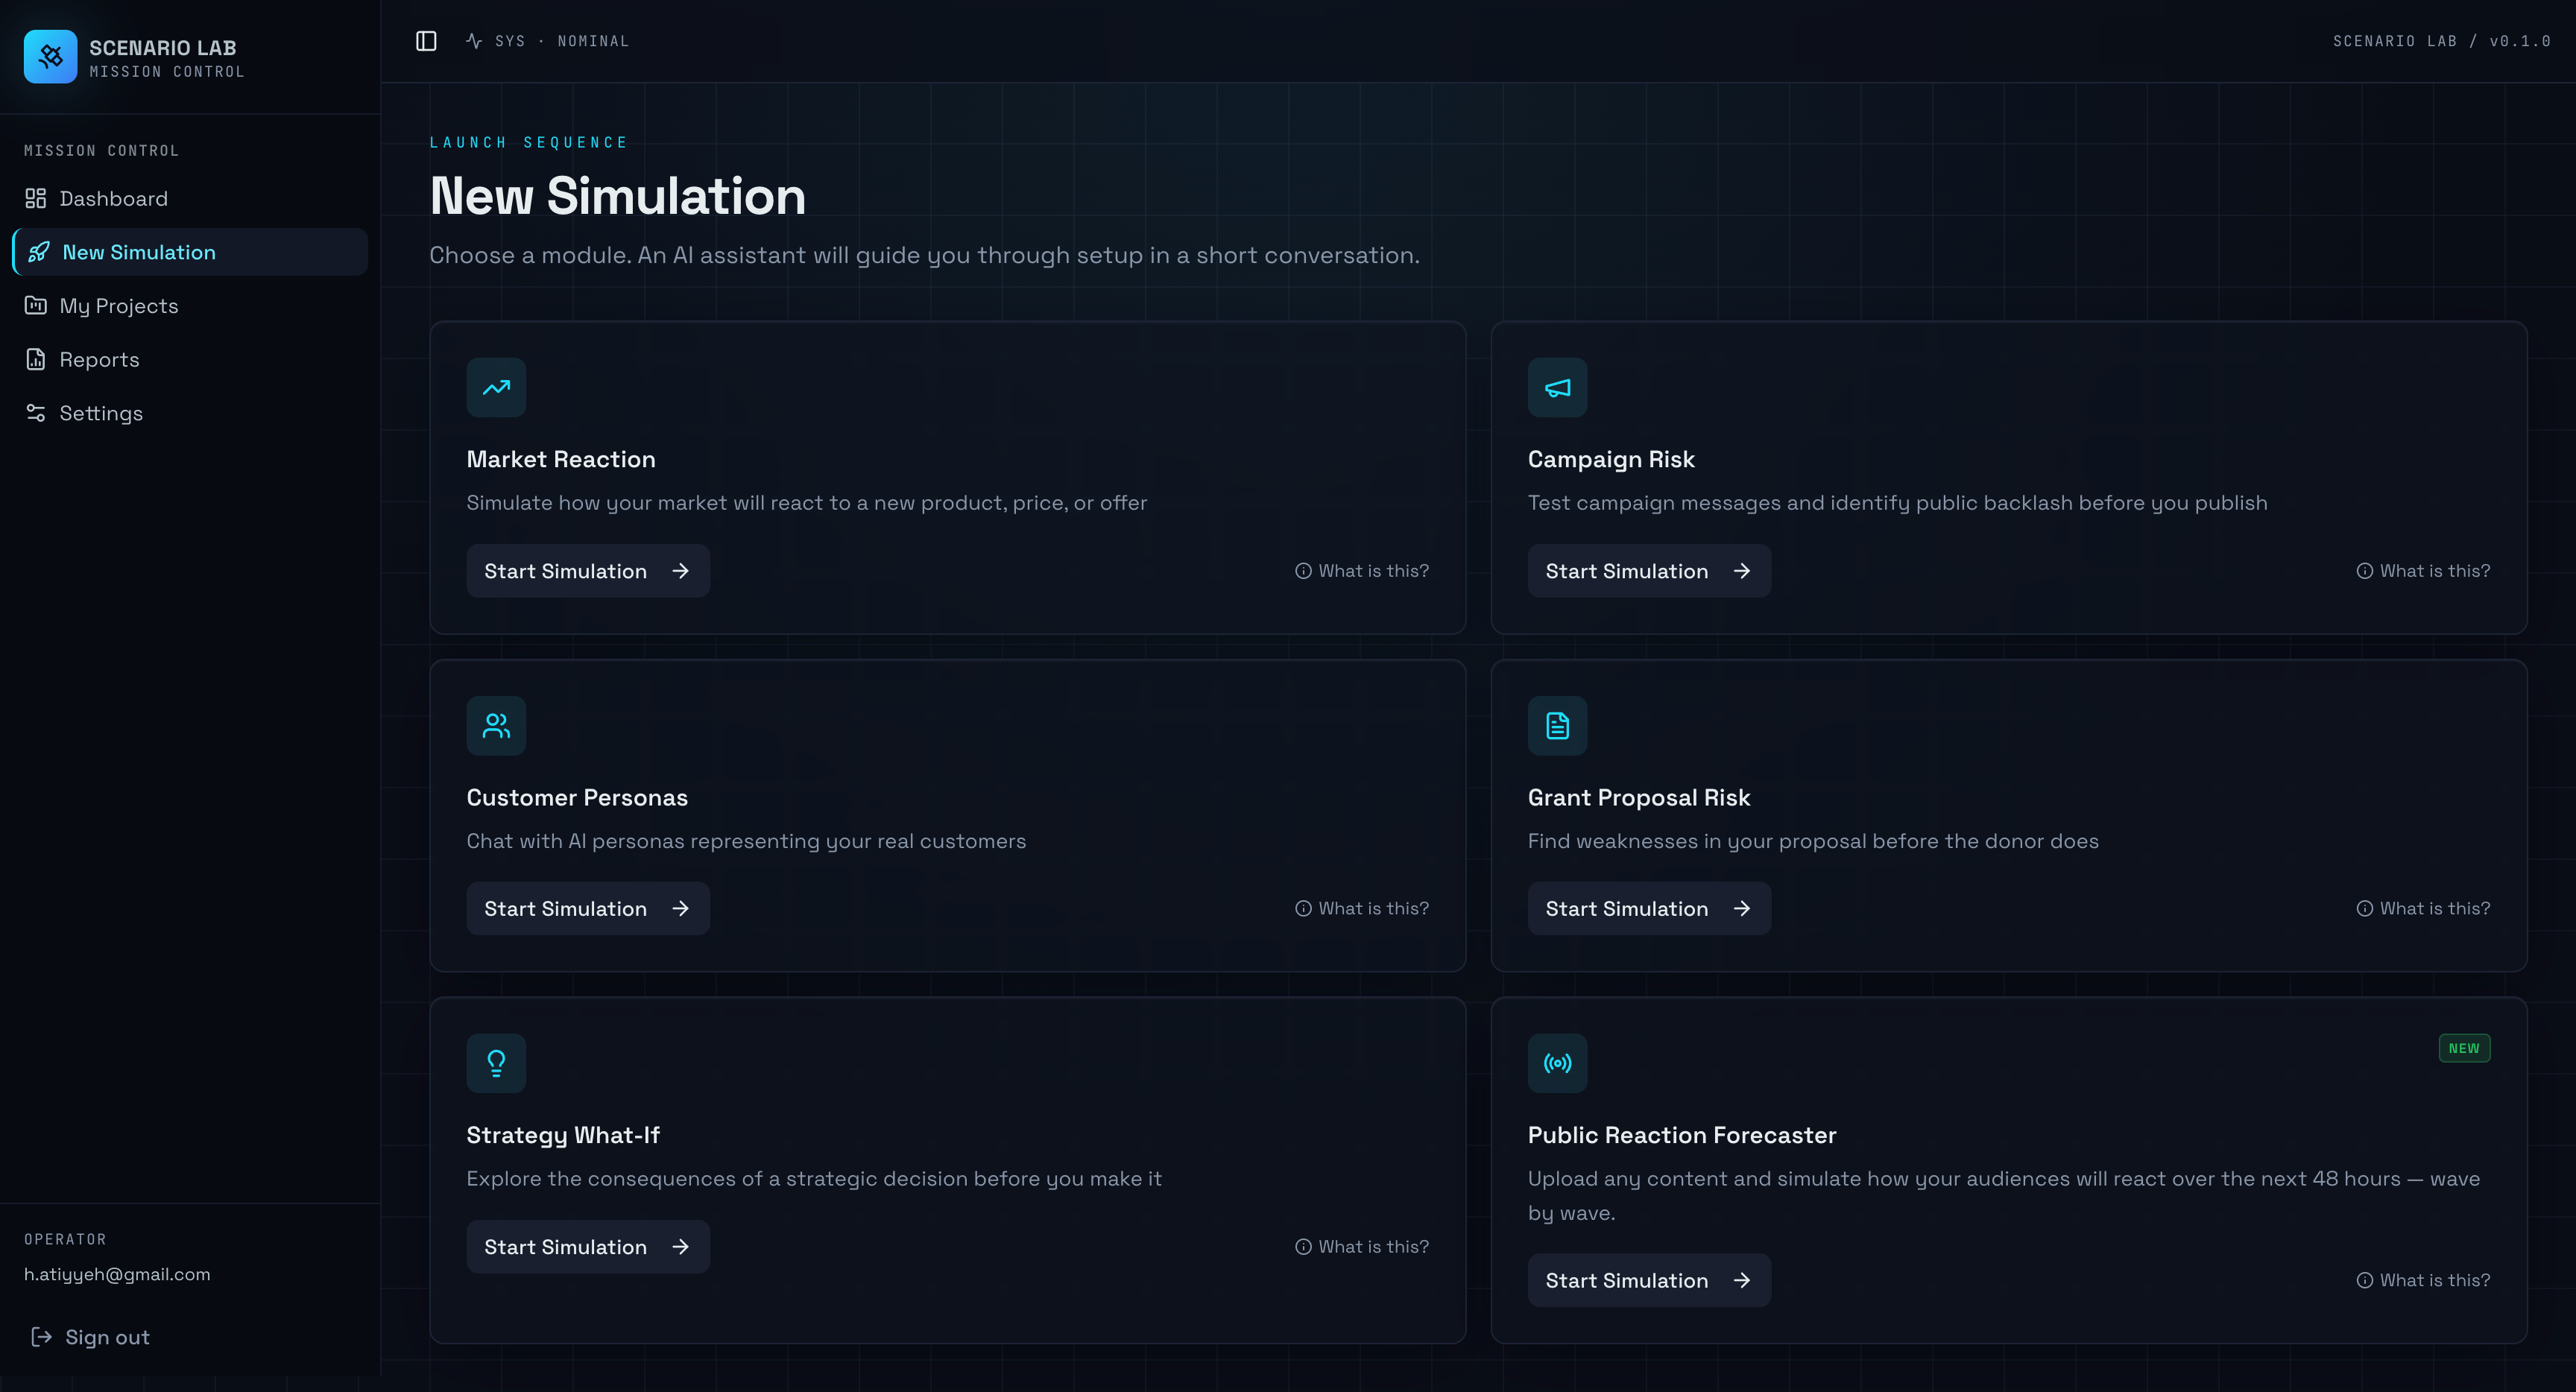Go to My Projects
2576x1392 pixels.
point(190,305)
